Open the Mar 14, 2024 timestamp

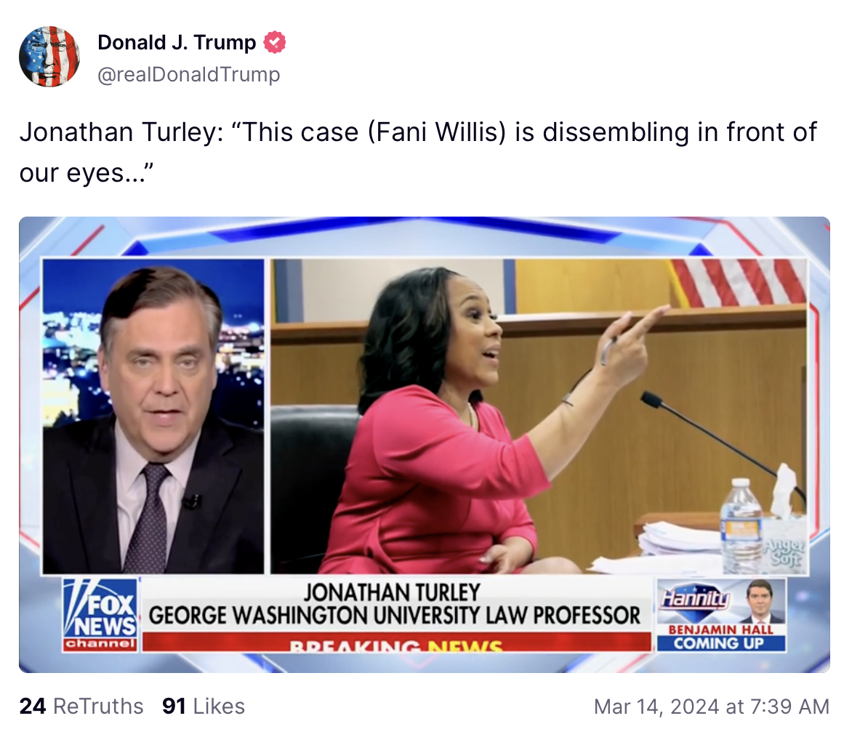[711, 706]
